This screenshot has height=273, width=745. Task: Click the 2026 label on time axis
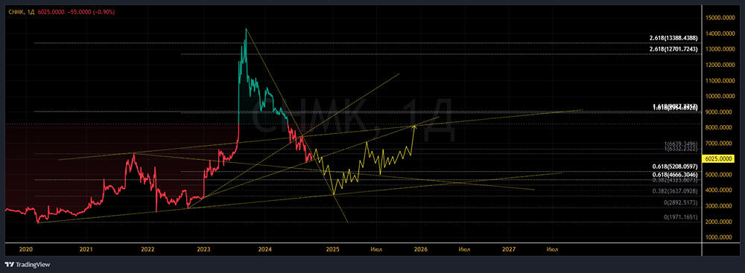click(x=420, y=248)
